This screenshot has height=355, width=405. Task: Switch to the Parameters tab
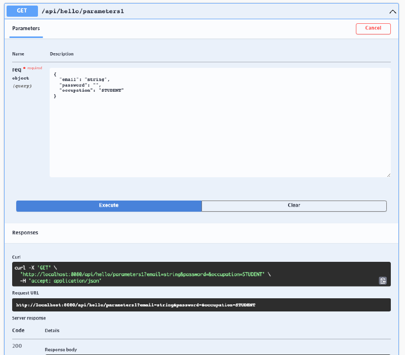coord(26,28)
